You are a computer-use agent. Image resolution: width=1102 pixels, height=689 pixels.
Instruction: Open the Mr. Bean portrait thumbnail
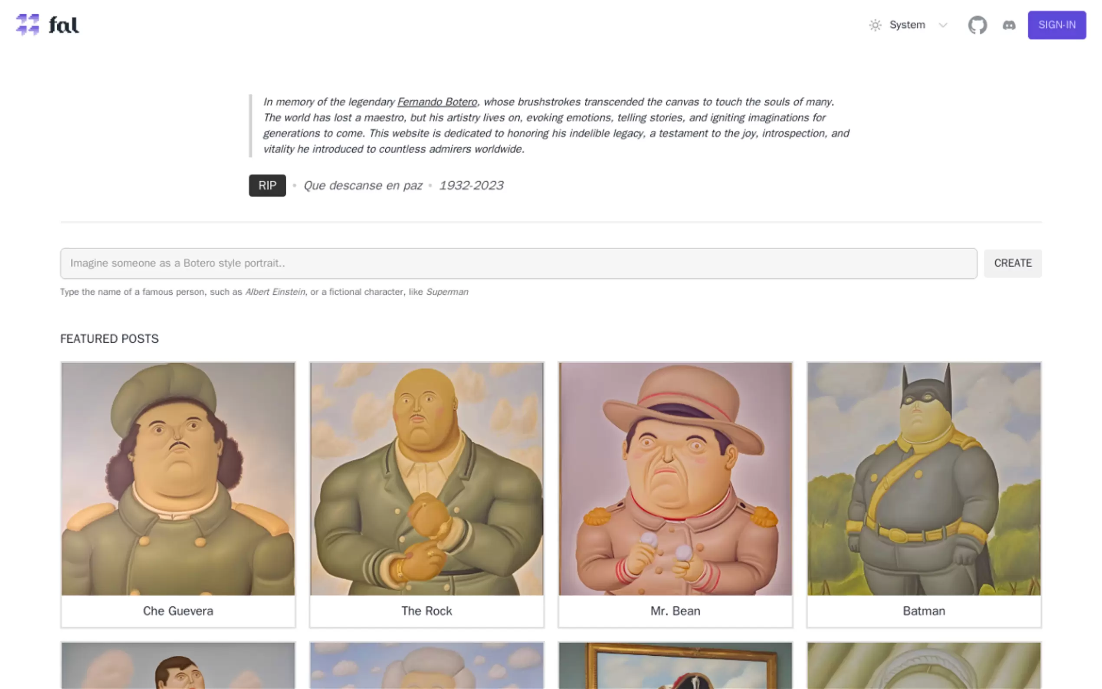pos(675,479)
